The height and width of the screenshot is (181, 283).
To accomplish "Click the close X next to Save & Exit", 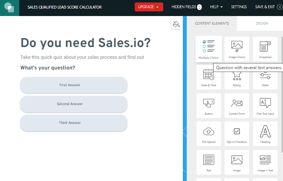I will [280, 7].
